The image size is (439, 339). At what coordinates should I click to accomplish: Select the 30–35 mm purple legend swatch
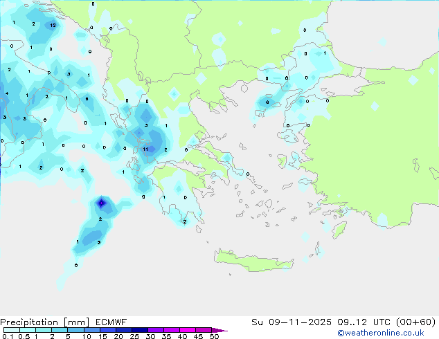(x=155, y=330)
